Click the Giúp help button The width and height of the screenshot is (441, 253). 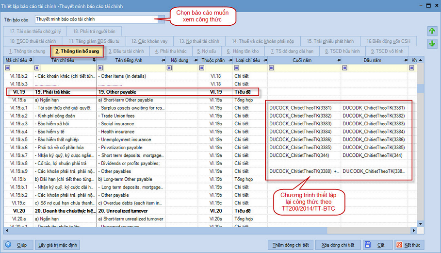point(18,245)
